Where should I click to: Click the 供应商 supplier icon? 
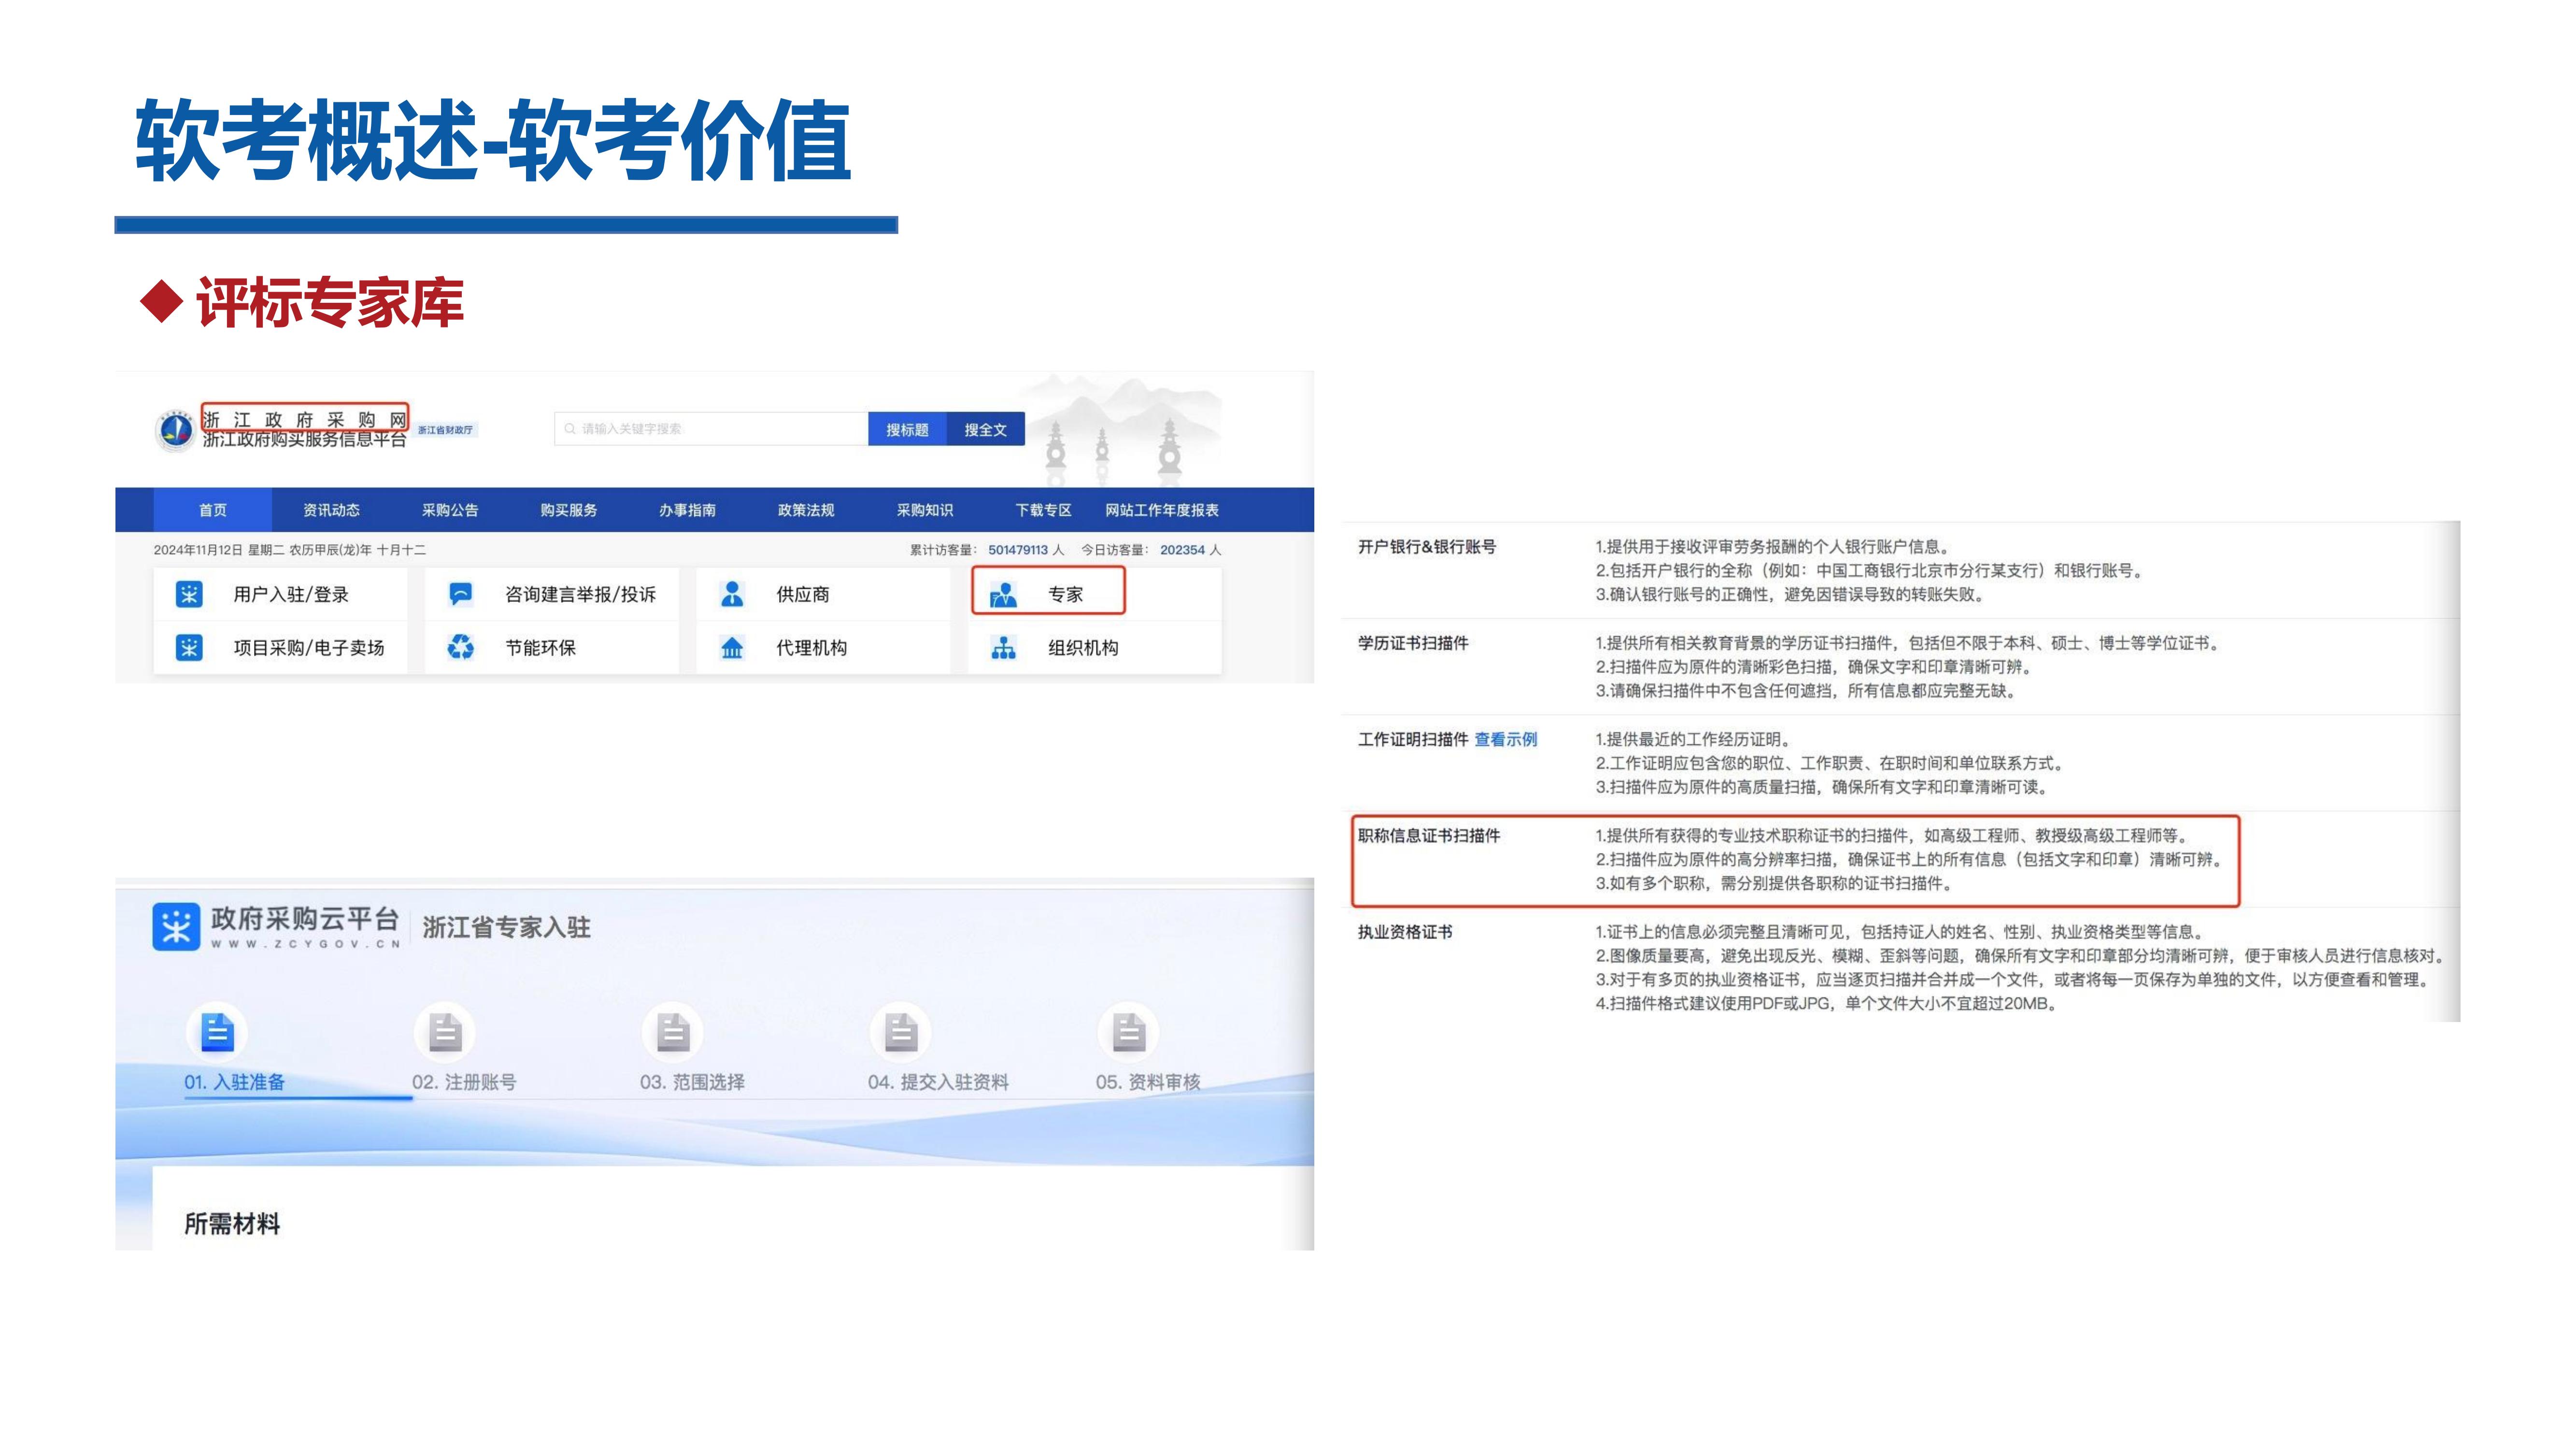732,594
